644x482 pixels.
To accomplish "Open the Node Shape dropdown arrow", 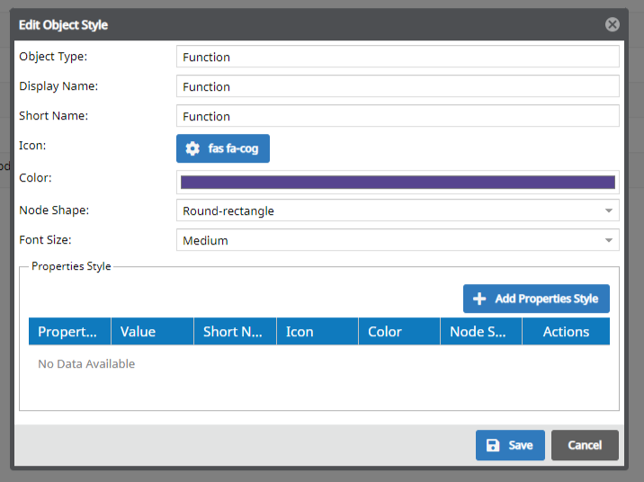I will [609, 210].
